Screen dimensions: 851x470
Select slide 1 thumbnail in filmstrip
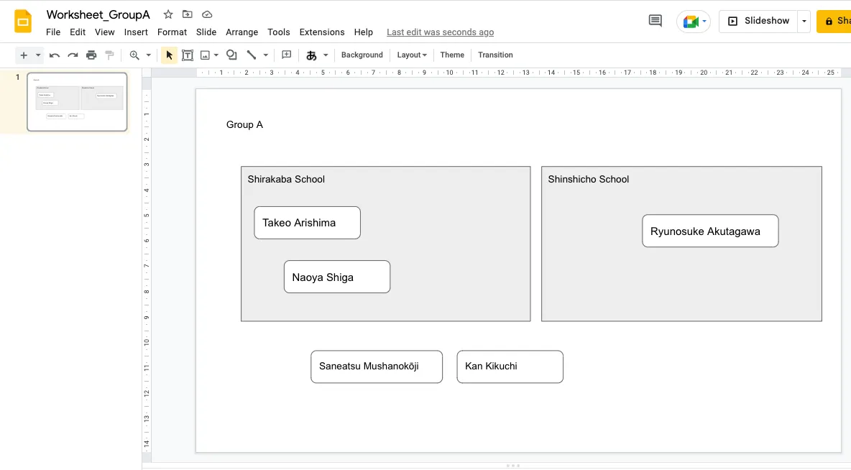point(77,102)
